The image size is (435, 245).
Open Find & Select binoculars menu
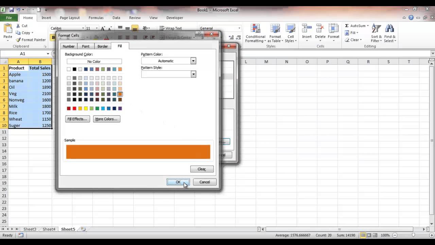click(x=390, y=33)
